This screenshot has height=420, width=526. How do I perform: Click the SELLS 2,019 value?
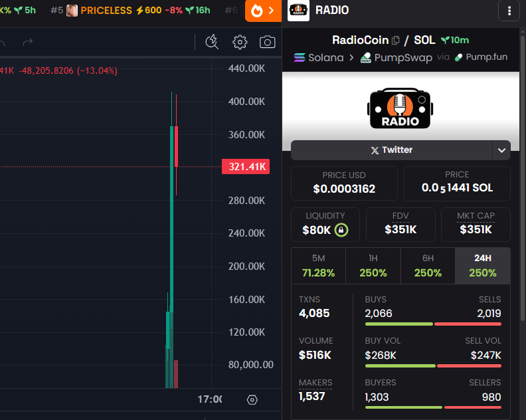point(489,314)
